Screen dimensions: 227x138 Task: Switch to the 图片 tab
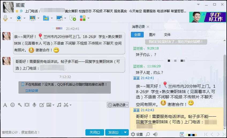coord(152,35)
